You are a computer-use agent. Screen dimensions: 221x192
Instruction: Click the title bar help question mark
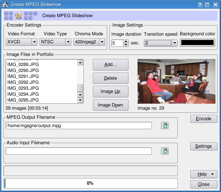coord(200,5)
